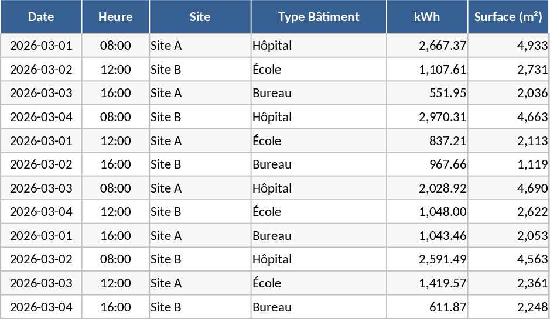Select the kWh column header

[x=427, y=17]
